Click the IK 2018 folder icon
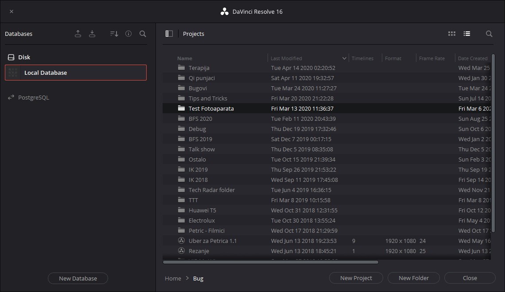 click(x=181, y=180)
